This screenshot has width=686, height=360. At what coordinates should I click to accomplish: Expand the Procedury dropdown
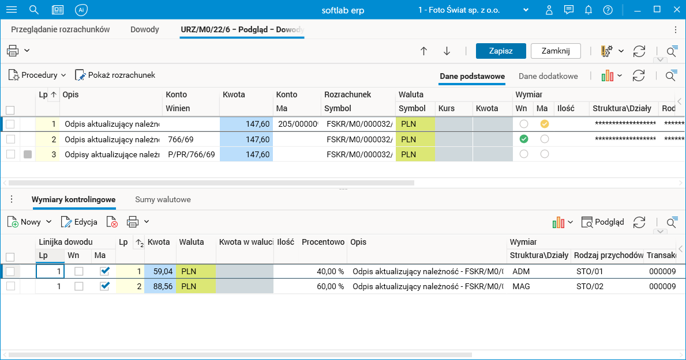tap(63, 75)
